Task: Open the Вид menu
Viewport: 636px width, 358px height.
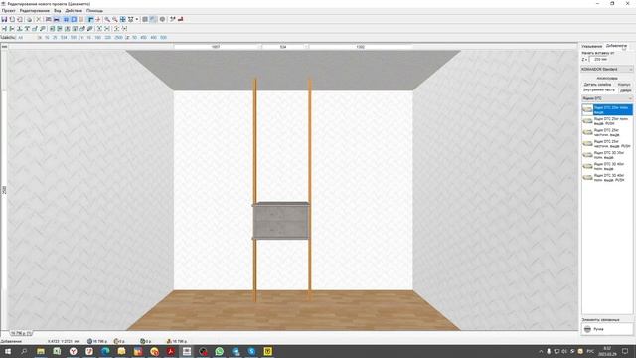Action: (58, 11)
